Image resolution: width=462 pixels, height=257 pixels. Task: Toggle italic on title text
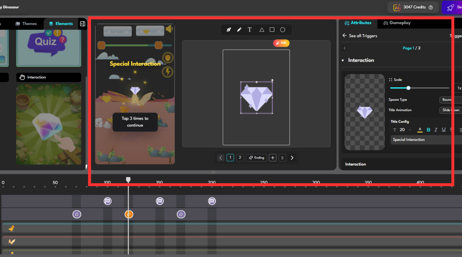(x=436, y=130)
